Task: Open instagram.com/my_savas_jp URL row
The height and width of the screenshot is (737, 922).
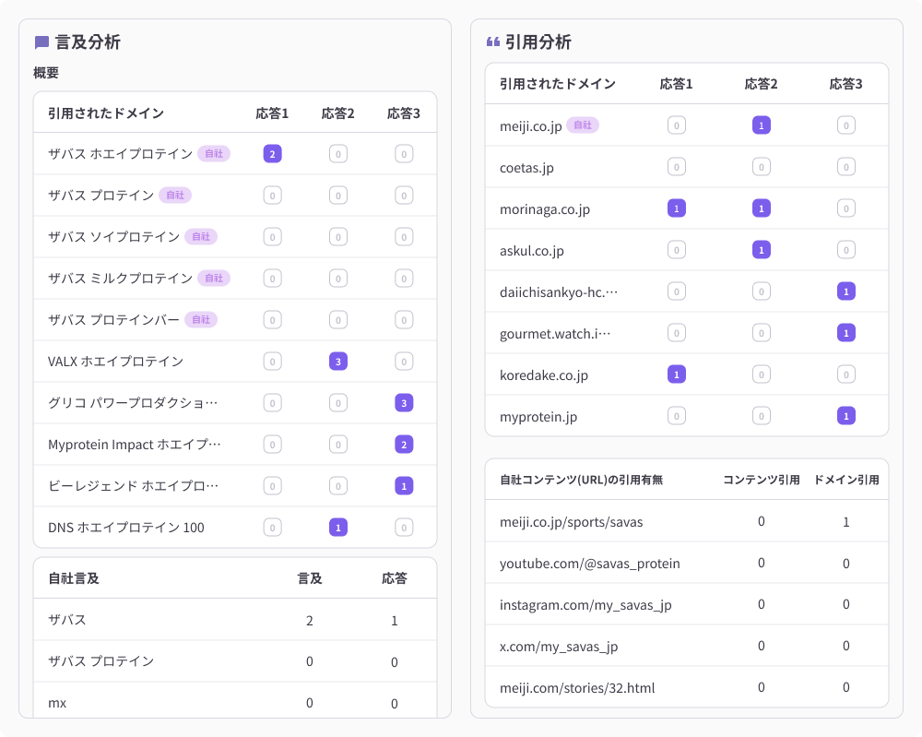Action: 687,604
